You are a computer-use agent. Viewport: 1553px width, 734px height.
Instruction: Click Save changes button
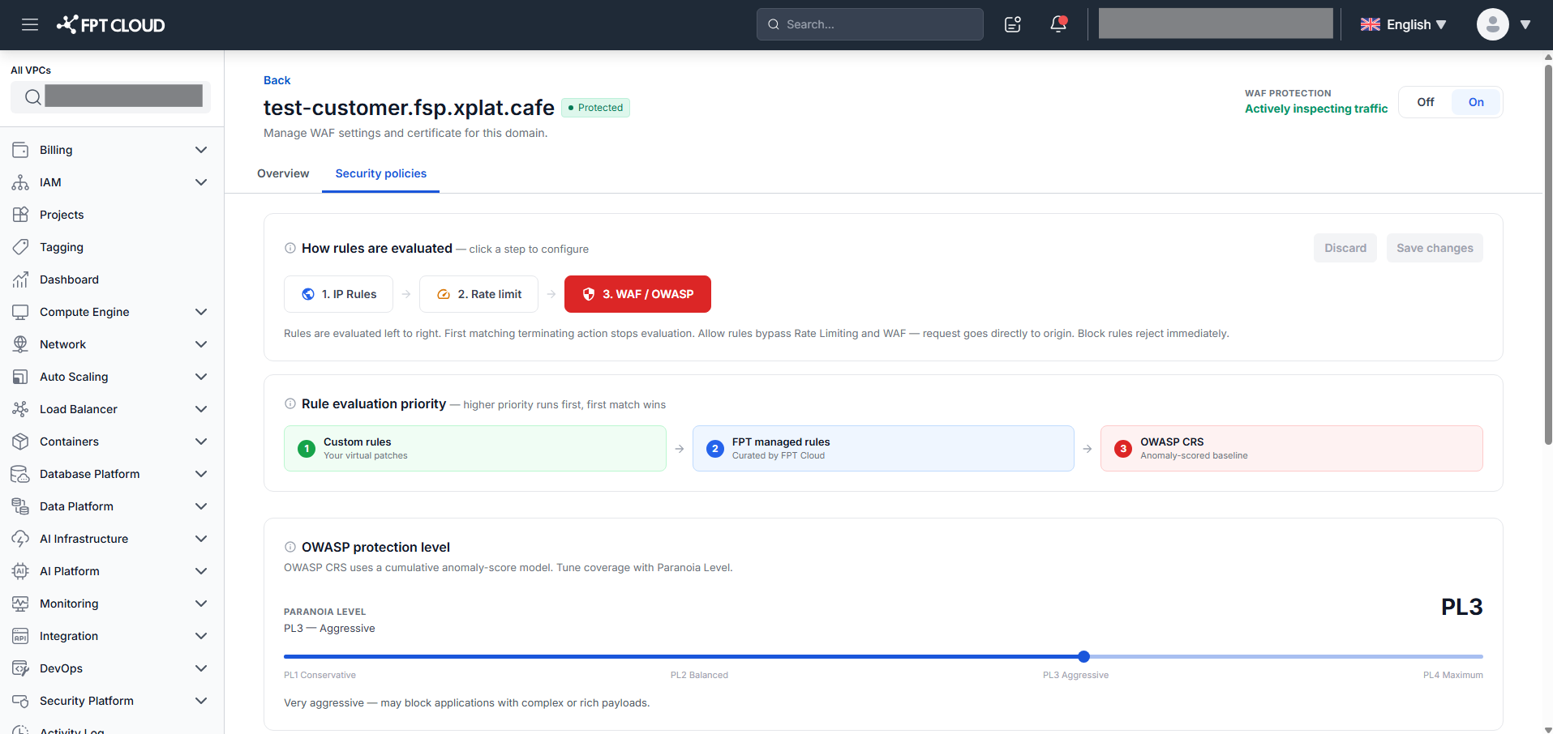(x=1435, y=248)
